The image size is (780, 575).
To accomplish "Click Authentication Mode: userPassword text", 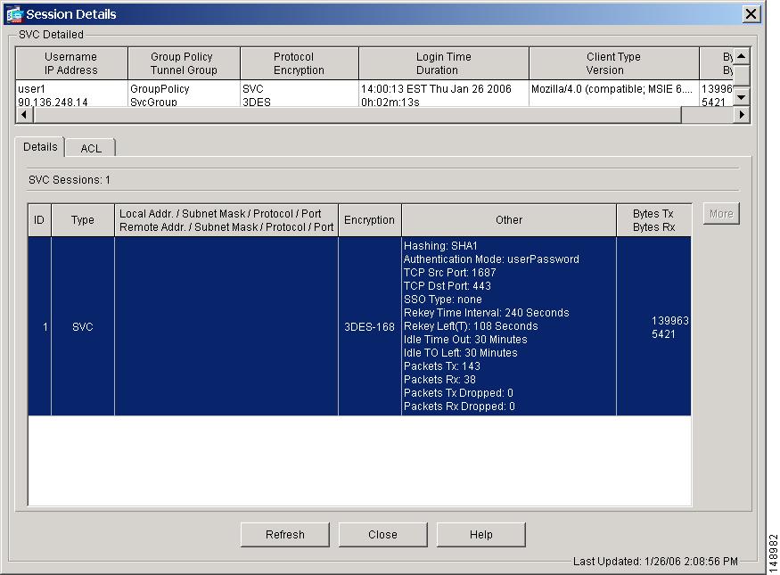I will (491, 259).
